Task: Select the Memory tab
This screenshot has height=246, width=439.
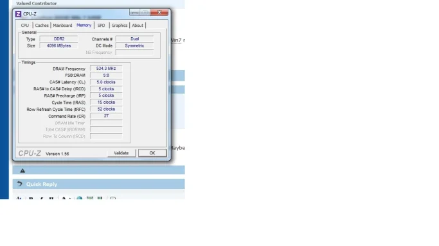Action: point(84,25)
